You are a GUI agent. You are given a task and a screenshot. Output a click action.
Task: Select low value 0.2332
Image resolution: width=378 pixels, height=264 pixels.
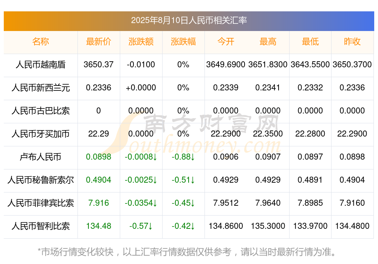click(310, 88)
